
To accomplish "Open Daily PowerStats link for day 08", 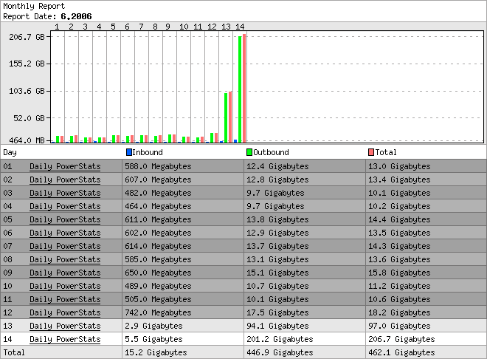I will point(65,259).
